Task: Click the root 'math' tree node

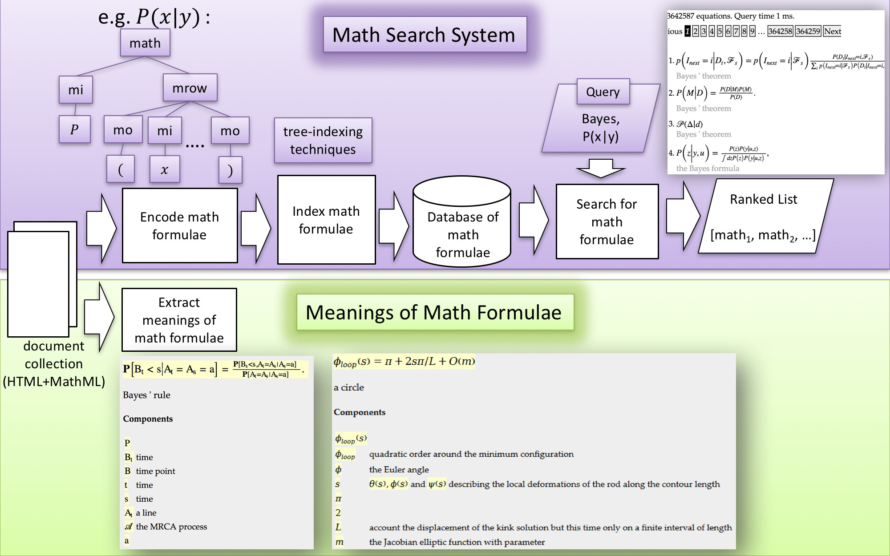Action: [x=145, y=43]
